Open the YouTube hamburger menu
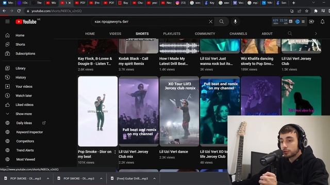330x185 pixels. click(7, 22)
